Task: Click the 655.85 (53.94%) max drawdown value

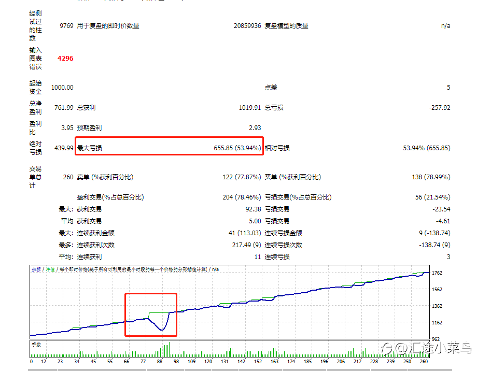Action: pos(237,148)
